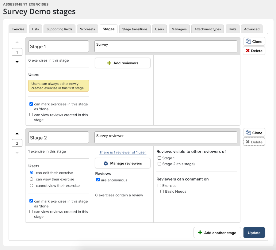Clone Stage 1 using the Clone button

tap(254, 41)
